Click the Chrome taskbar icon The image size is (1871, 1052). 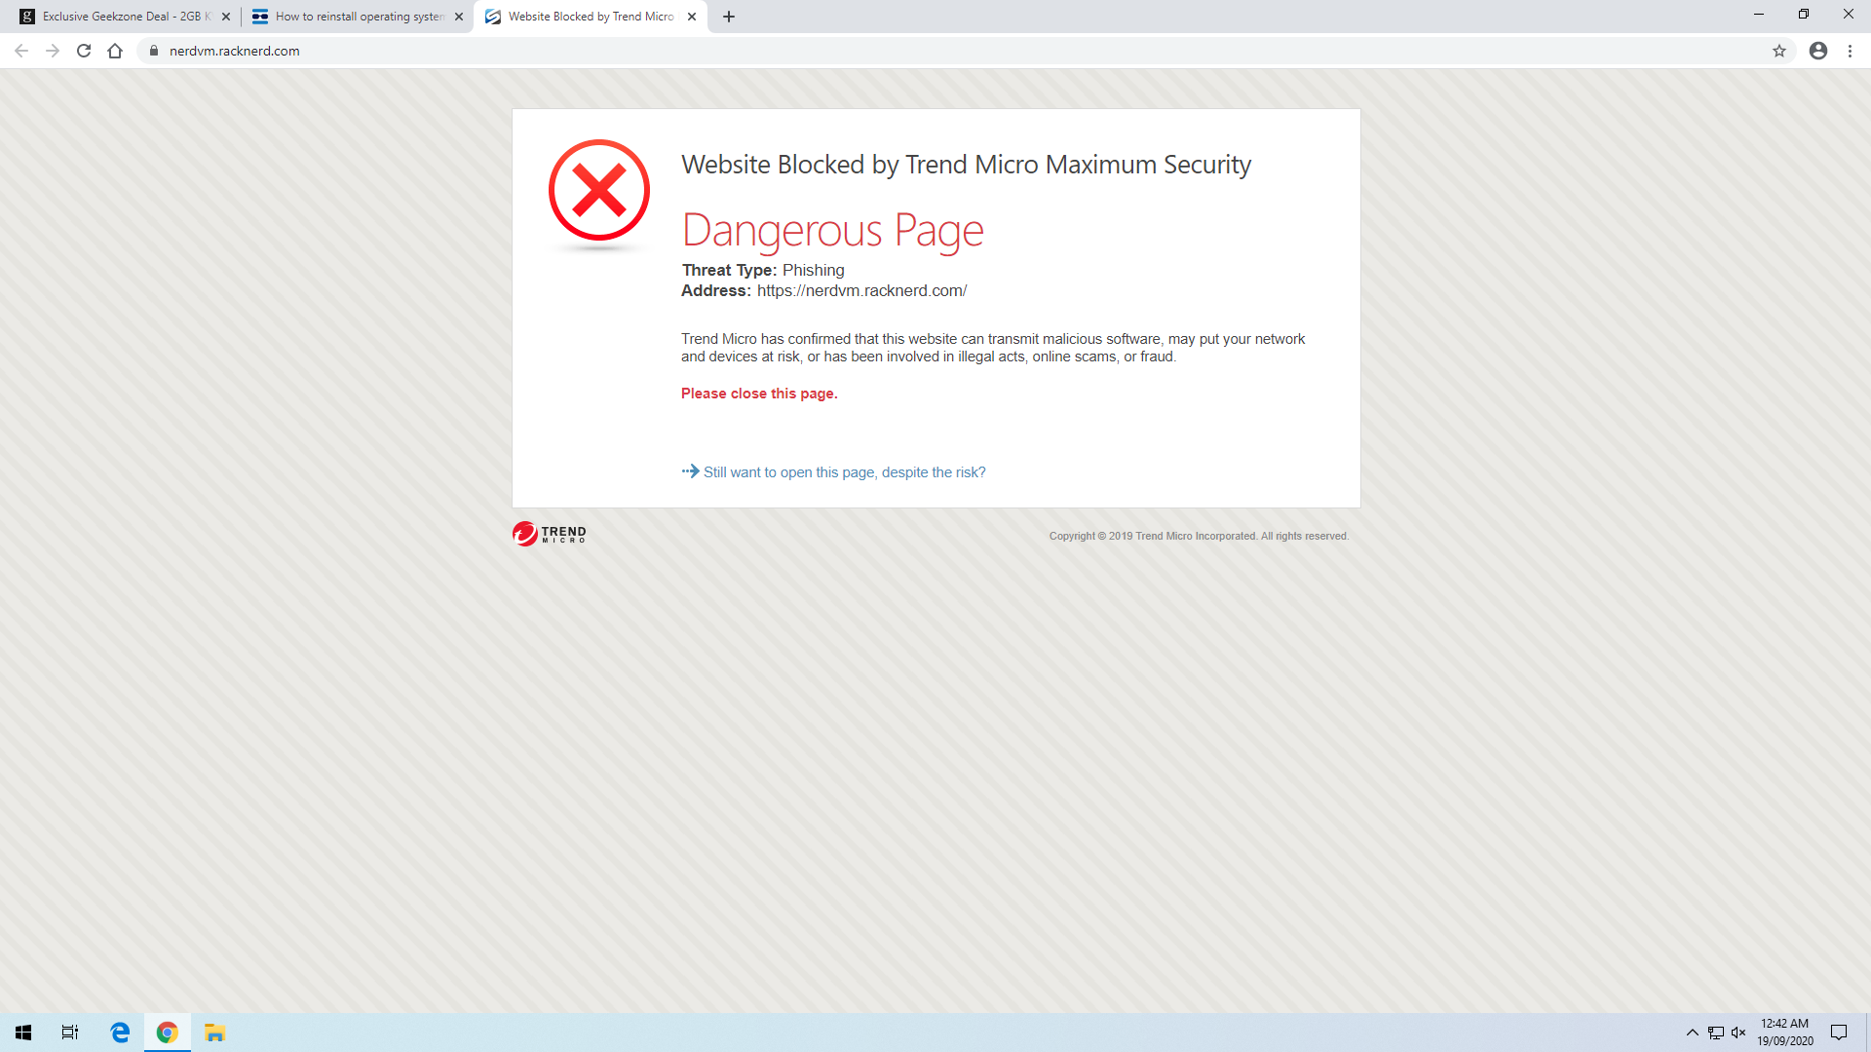pyautogui.click(x=168, y=1033)
